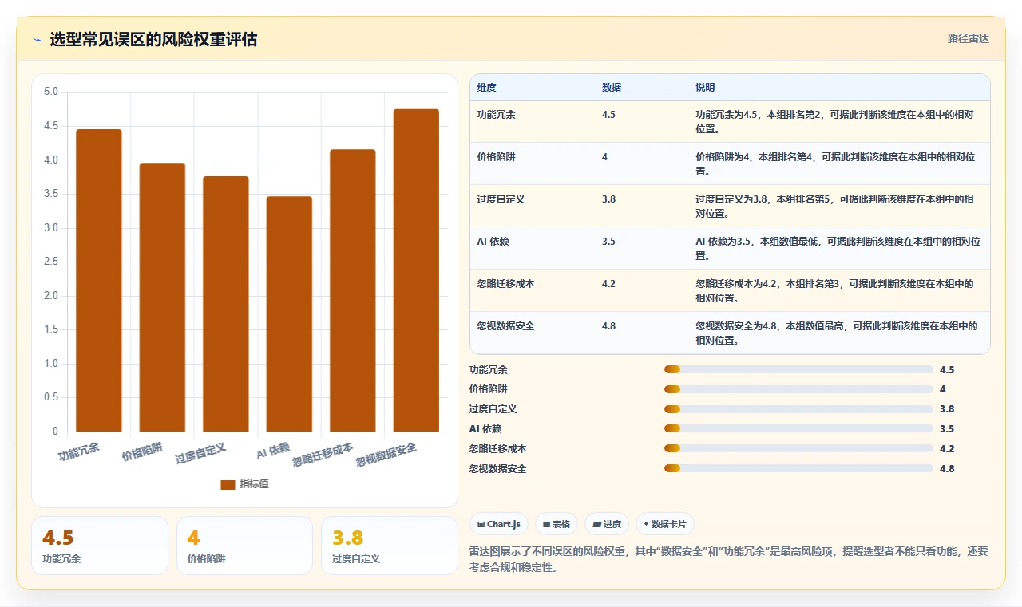Click x-axis label 忽视数据安全

pos(386,454)
